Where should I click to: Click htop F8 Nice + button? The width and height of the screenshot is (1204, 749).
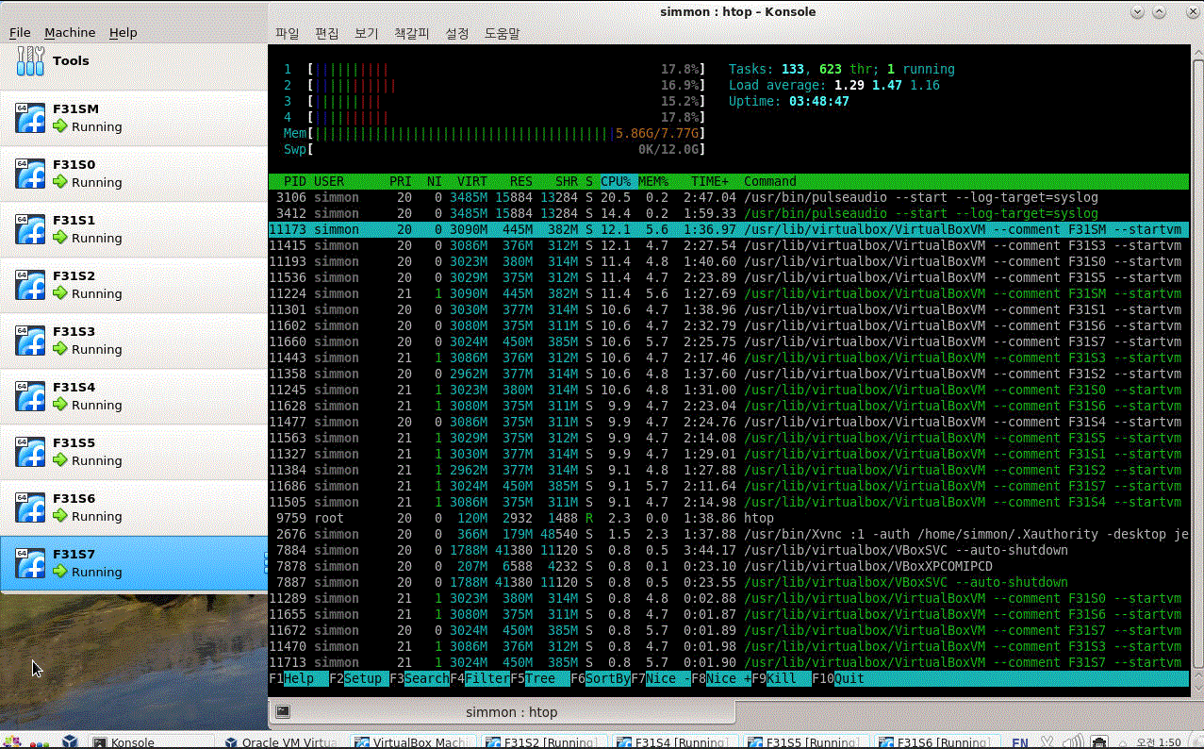coord(721,678)
